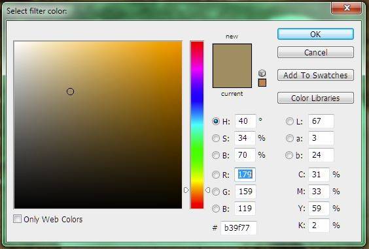Click the web-safe color swatch below cube
The image size is (369, 249).
[x=262, y=83]
